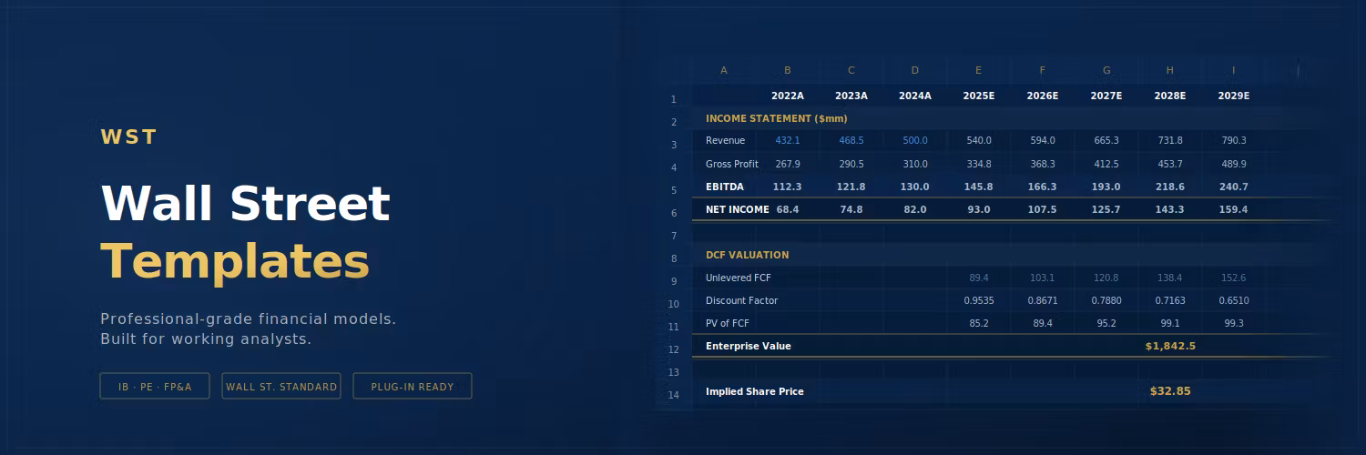Select the 95.2 PV of FCF cell
1366x455 pixels.
1106,323
